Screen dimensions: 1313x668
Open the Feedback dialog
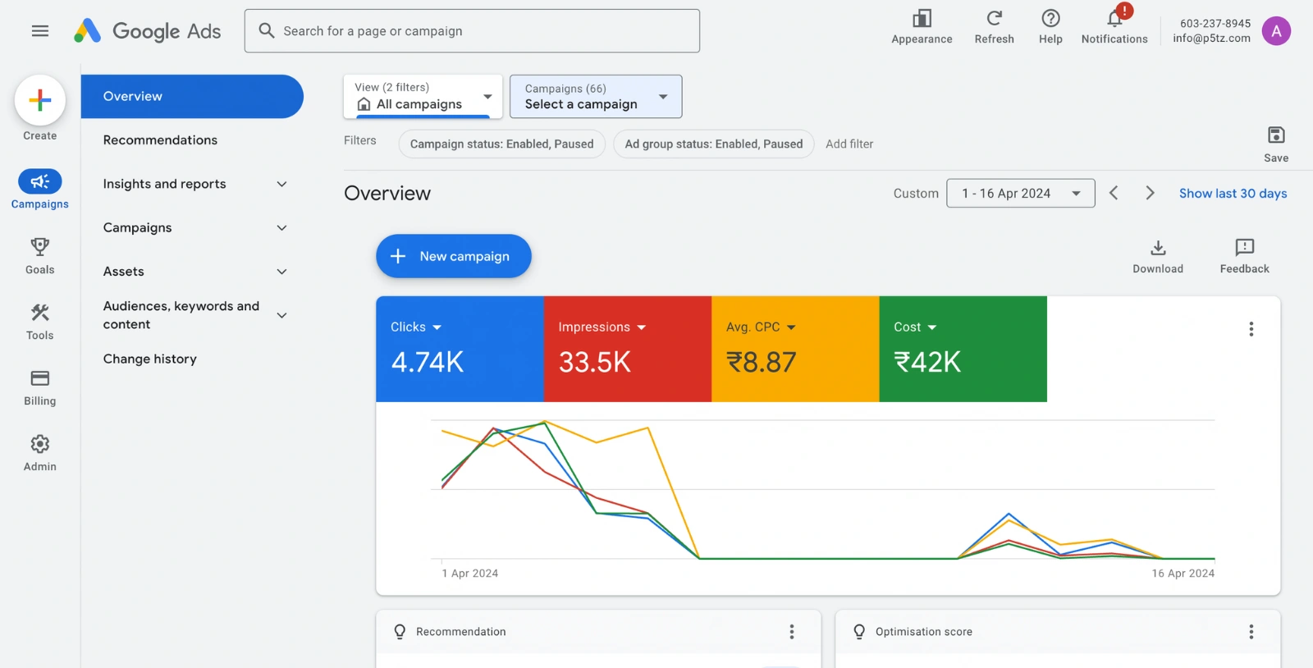[1244, 256]
